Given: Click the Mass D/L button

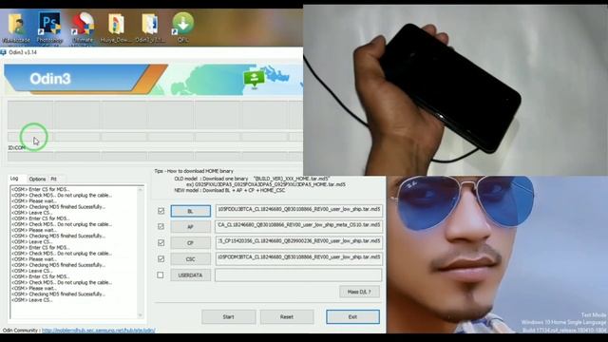Looking at the screenshot, I should point(359,292).
